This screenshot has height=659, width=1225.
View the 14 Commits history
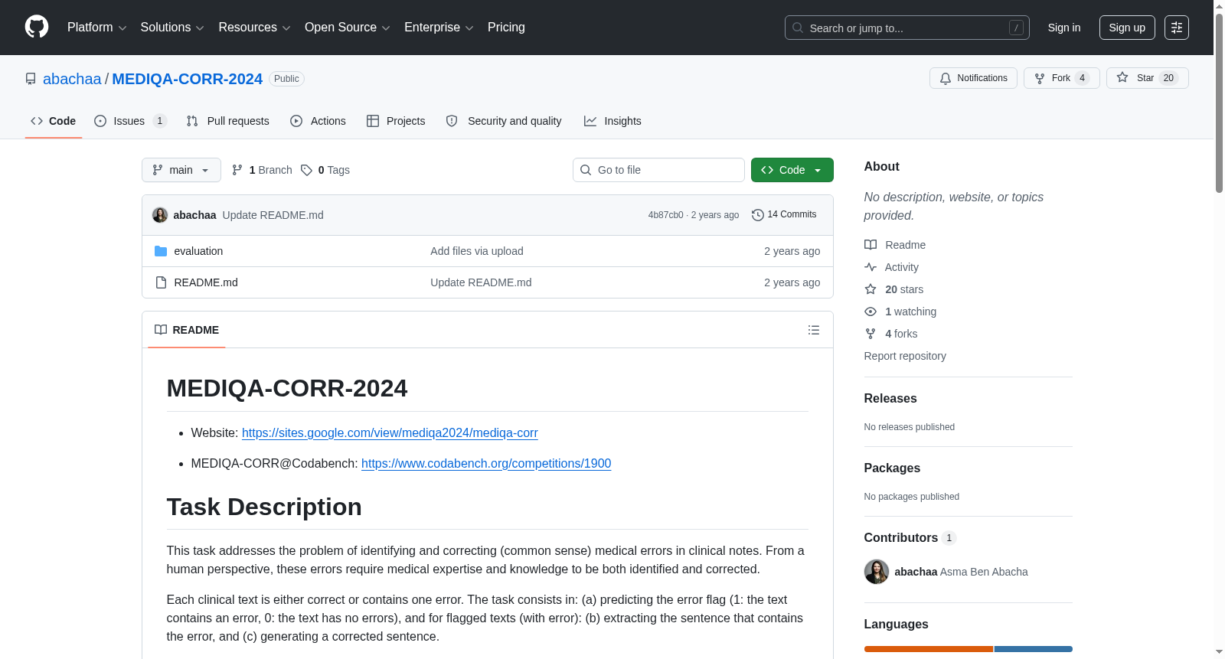tap(784, 214)
